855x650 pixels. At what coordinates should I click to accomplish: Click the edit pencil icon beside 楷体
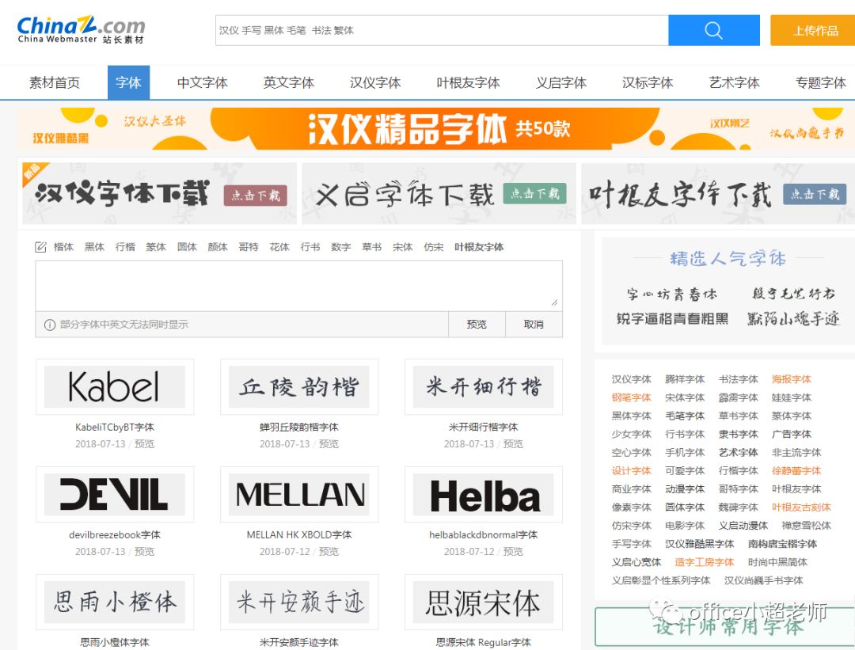[x=40, y=247]
